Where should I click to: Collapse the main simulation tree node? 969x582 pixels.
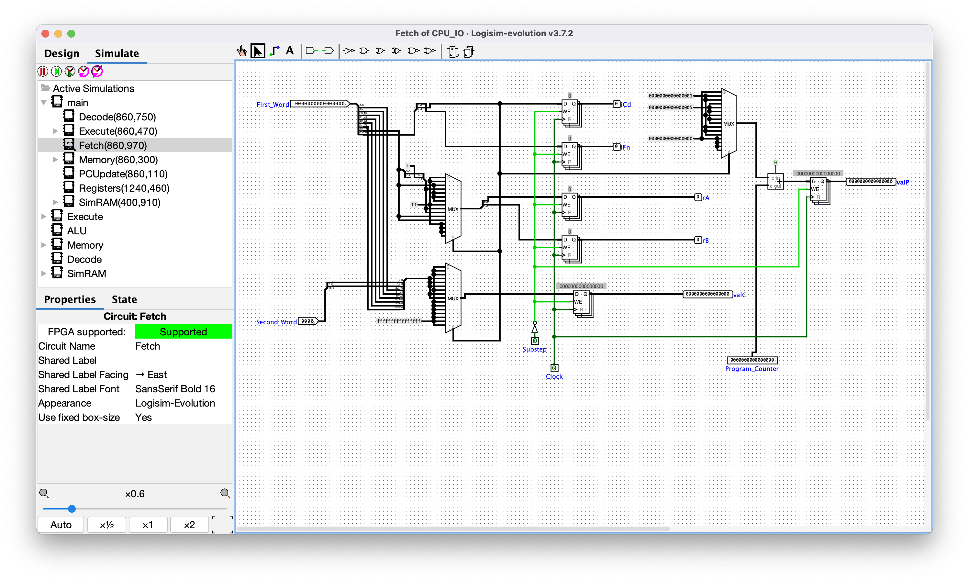coord(43,103)
